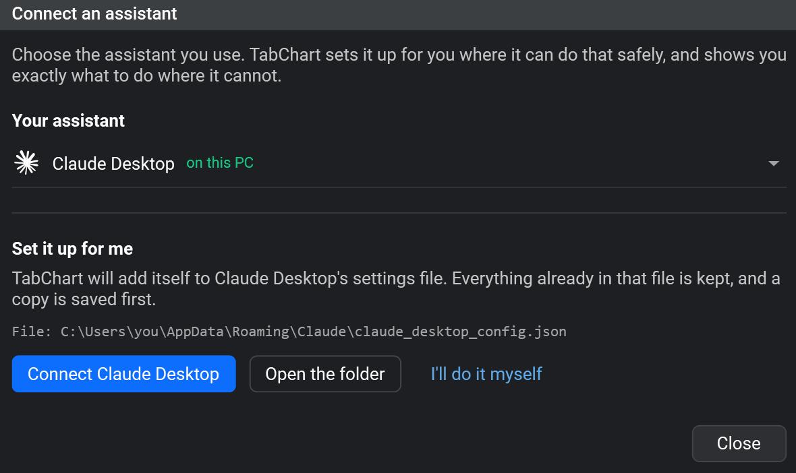
Task: Click the divider line above Set it up for me
Action: coord(399,213)
